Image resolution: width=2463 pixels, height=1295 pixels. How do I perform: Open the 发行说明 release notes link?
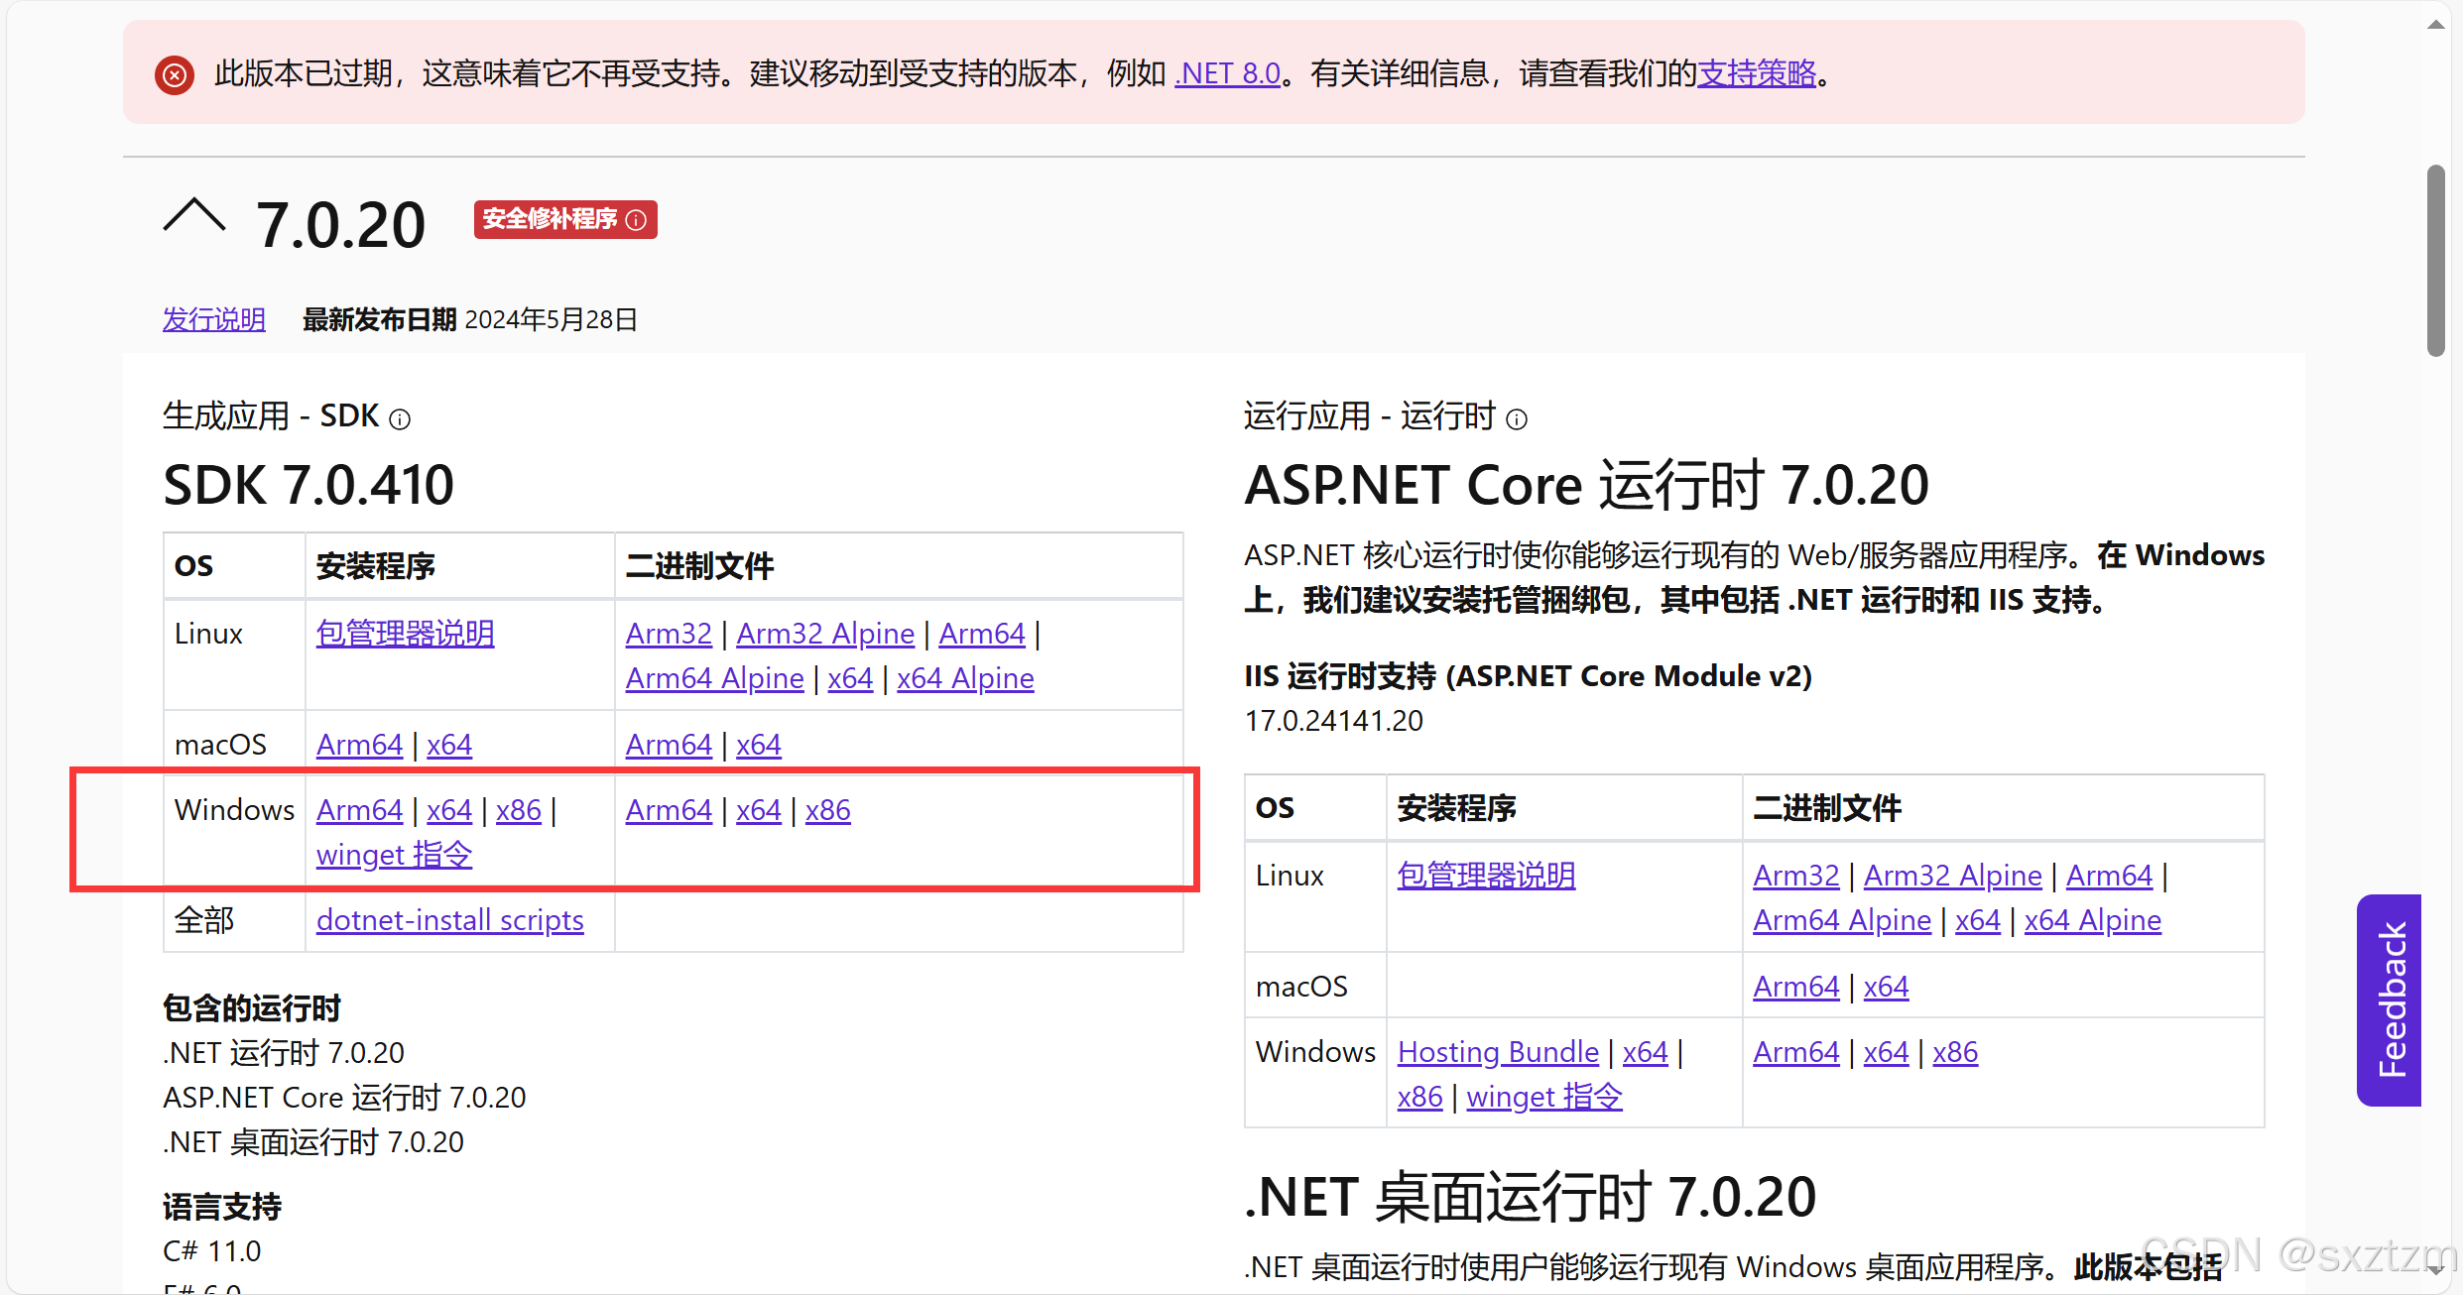point(214,319)
